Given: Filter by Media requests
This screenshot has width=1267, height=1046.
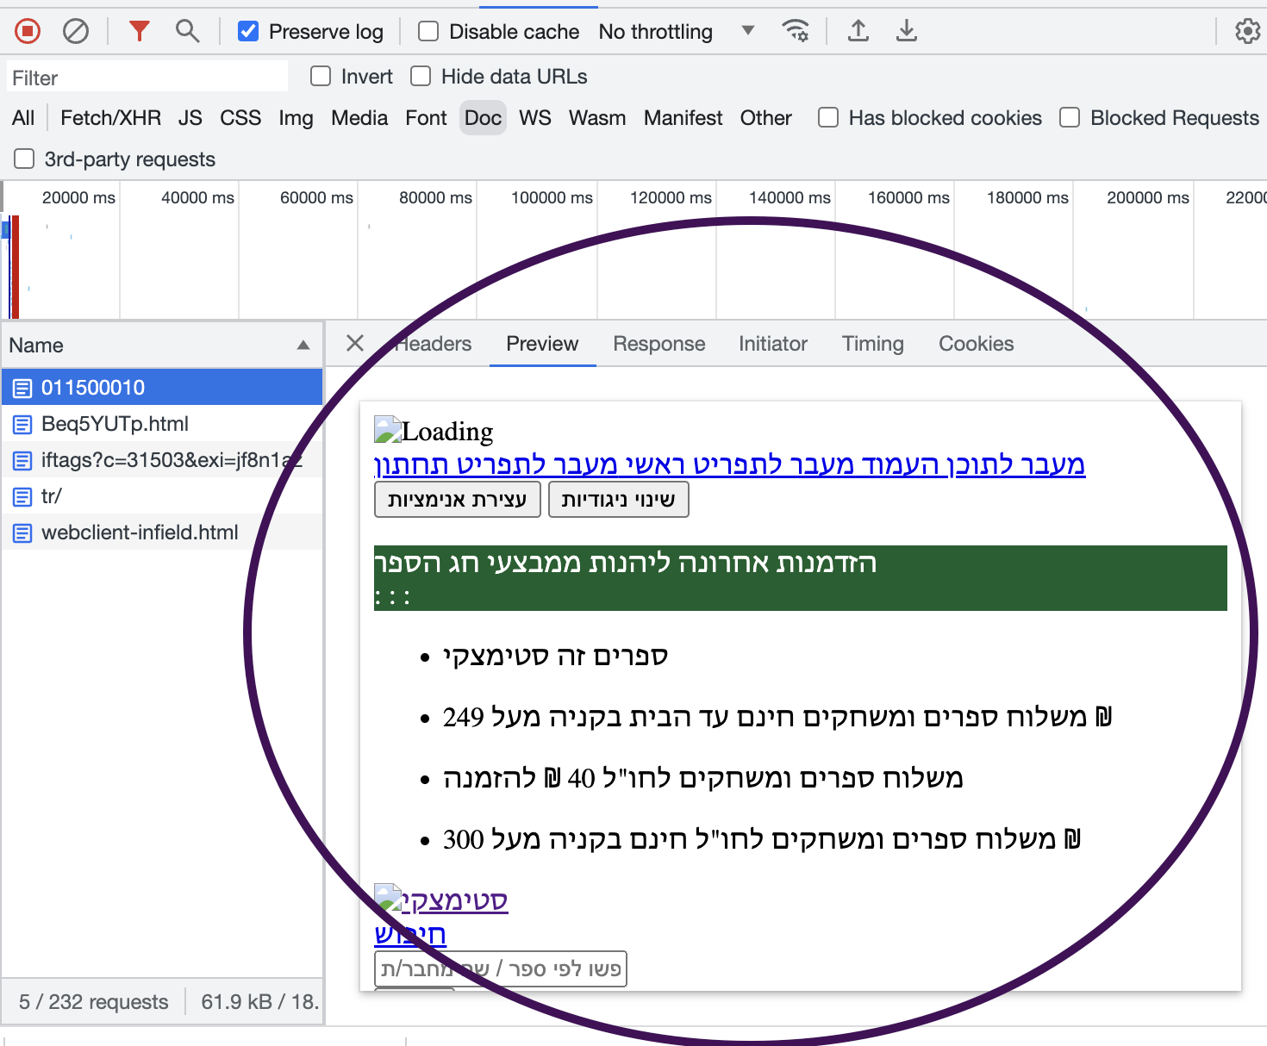Looking at the screenshot, I should [x=359, y=118].
